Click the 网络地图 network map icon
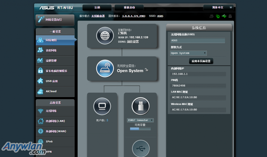 (40, 40)
